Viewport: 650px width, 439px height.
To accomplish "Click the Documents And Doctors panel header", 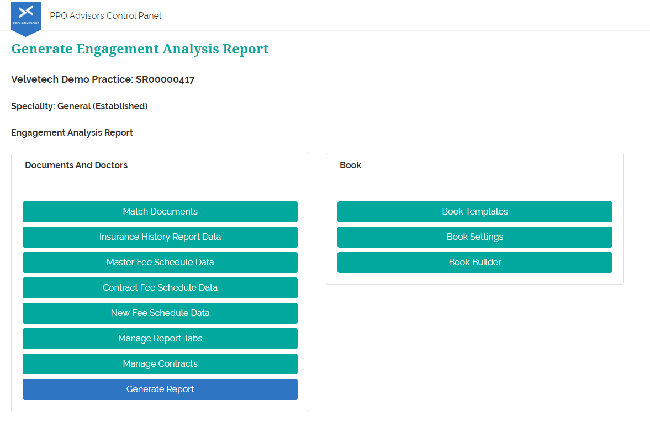I will click(x=76, y=165).
